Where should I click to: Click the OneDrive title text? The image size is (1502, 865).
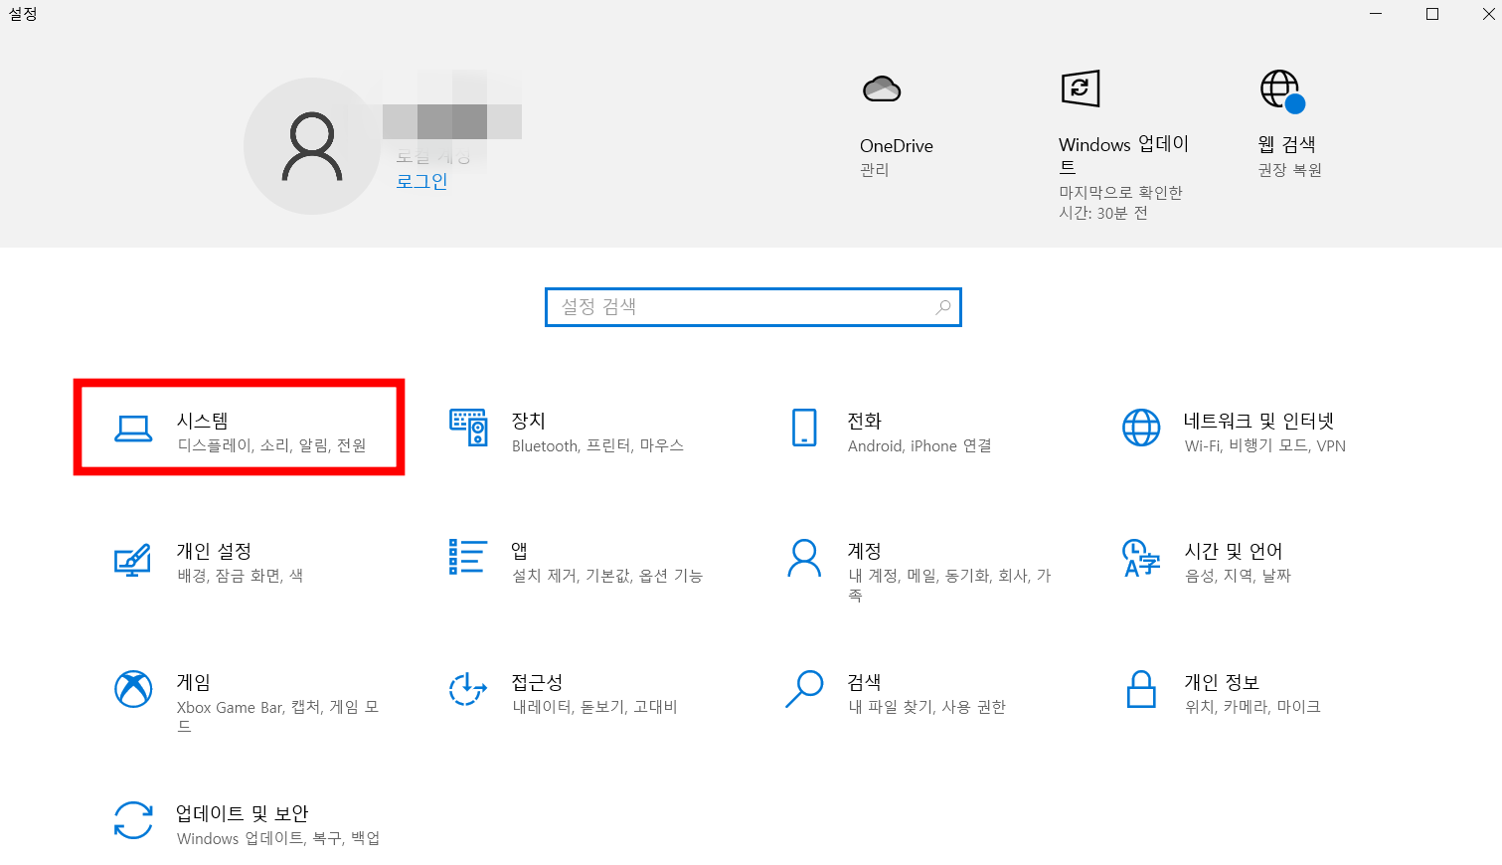pyautogui.click(x=897, y=146)
